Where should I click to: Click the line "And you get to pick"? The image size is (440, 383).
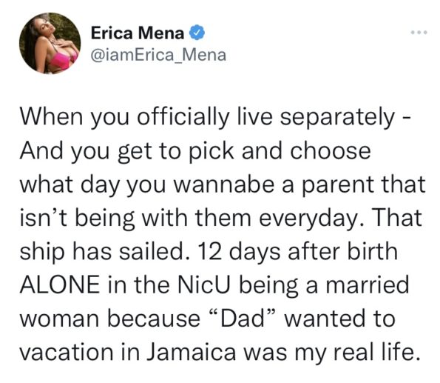[x=195, y=152]
